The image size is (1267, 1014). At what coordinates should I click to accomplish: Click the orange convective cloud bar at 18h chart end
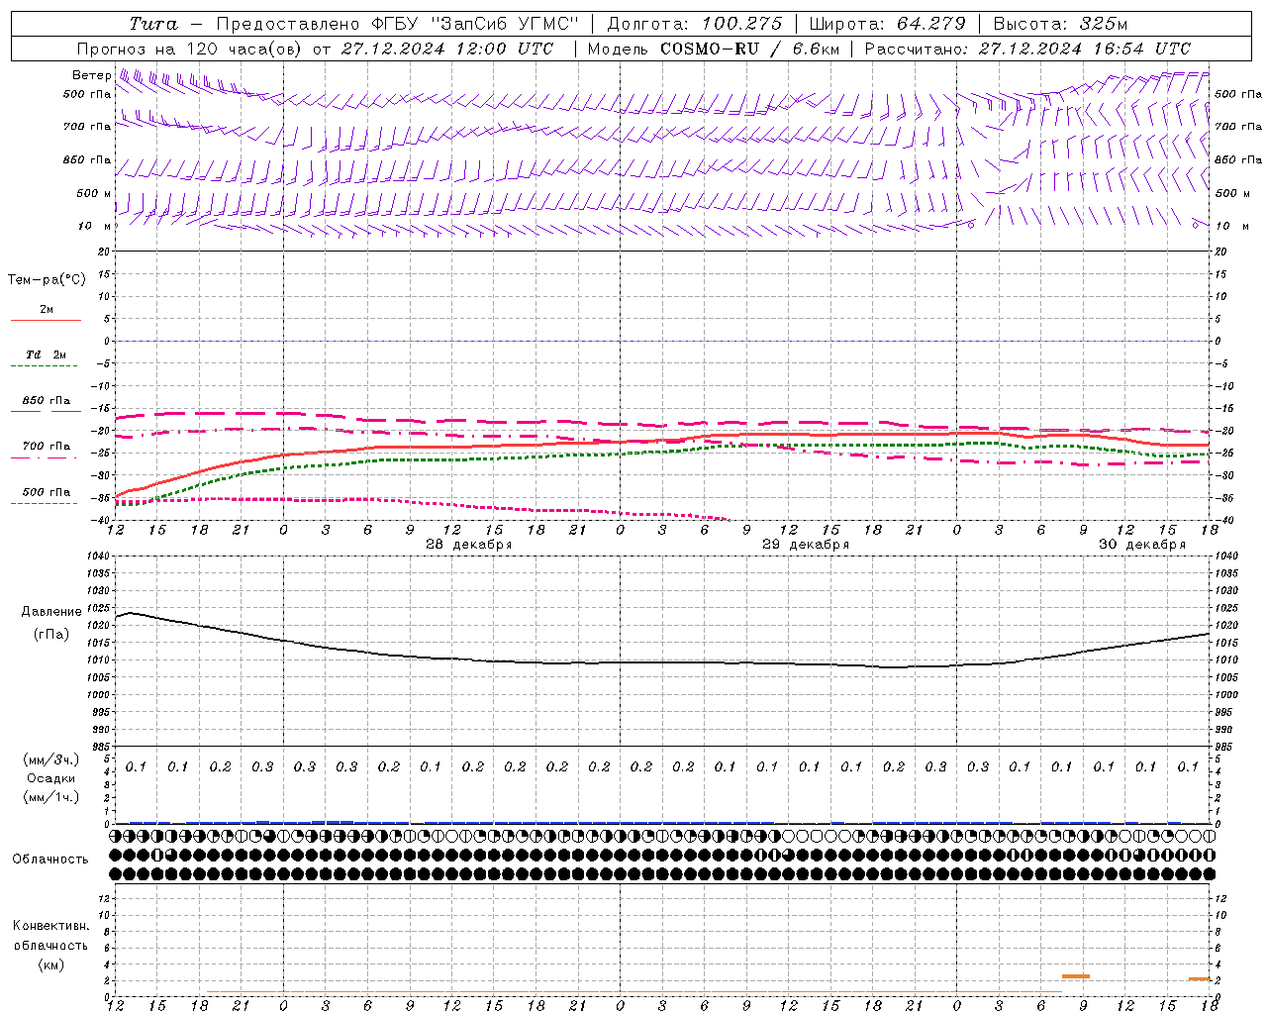(1200, 979)
